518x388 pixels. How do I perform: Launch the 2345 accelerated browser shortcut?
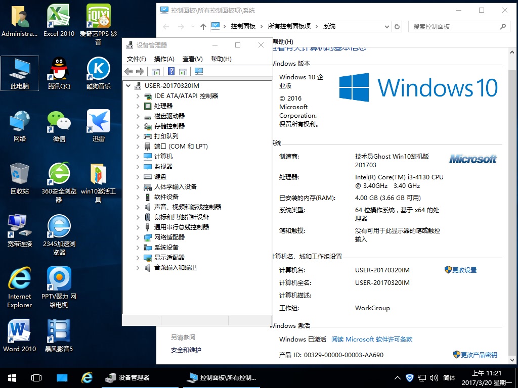59,234
